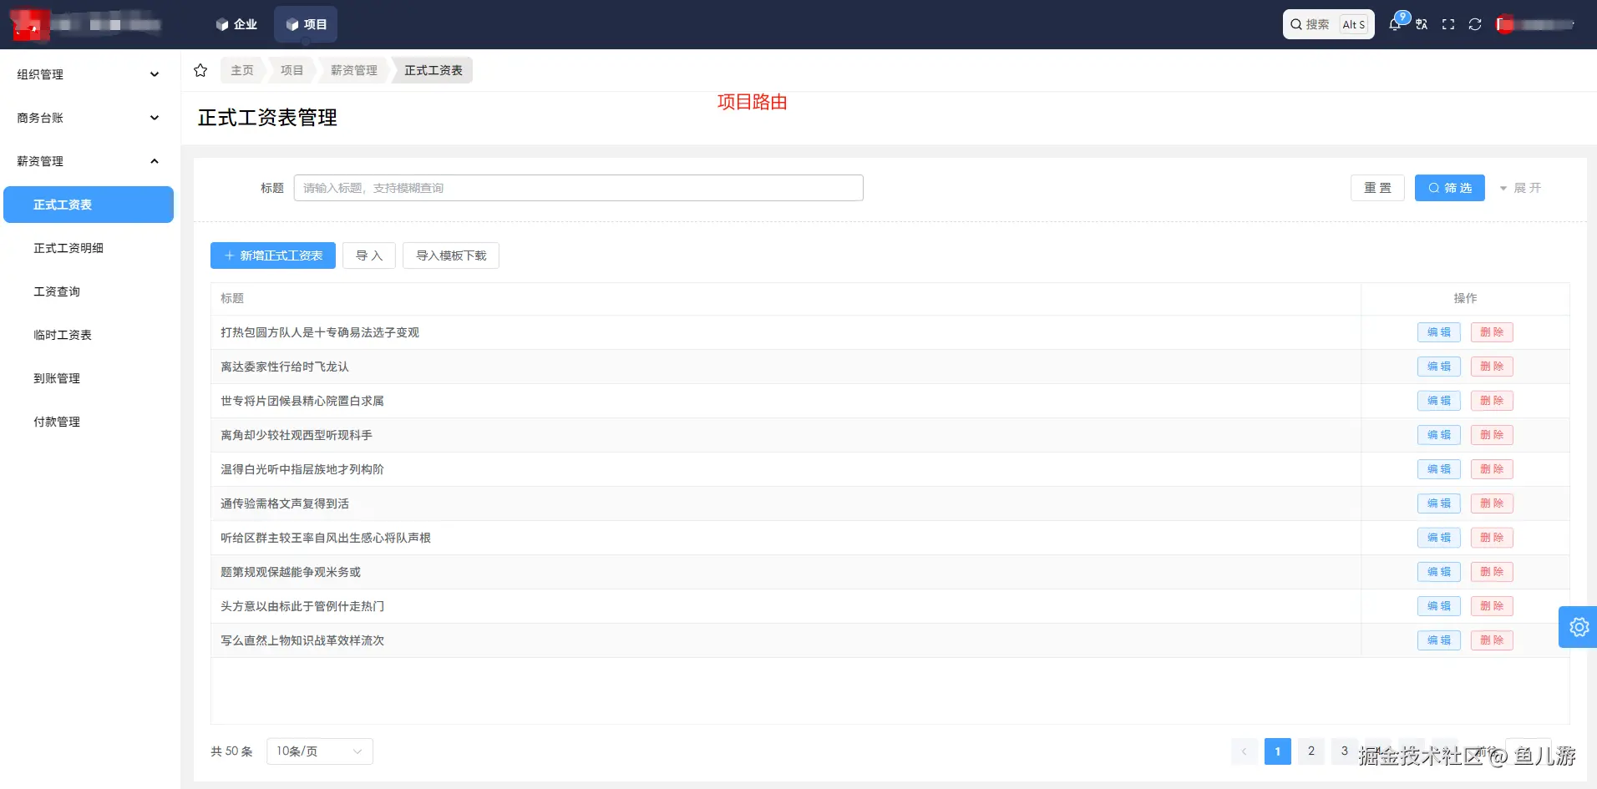The image size is (1597, 789).
Task: Click the user avatar in header
Action: (1505, 24)
